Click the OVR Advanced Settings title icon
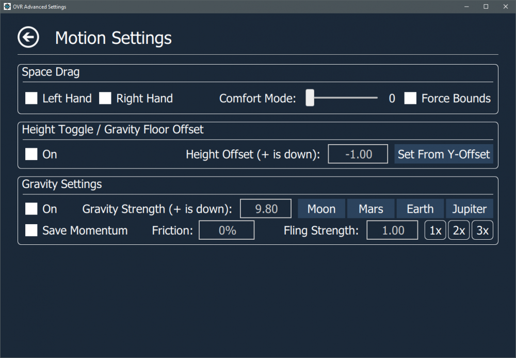Viewport: 516px width, 358px height. tap(7, 7)
